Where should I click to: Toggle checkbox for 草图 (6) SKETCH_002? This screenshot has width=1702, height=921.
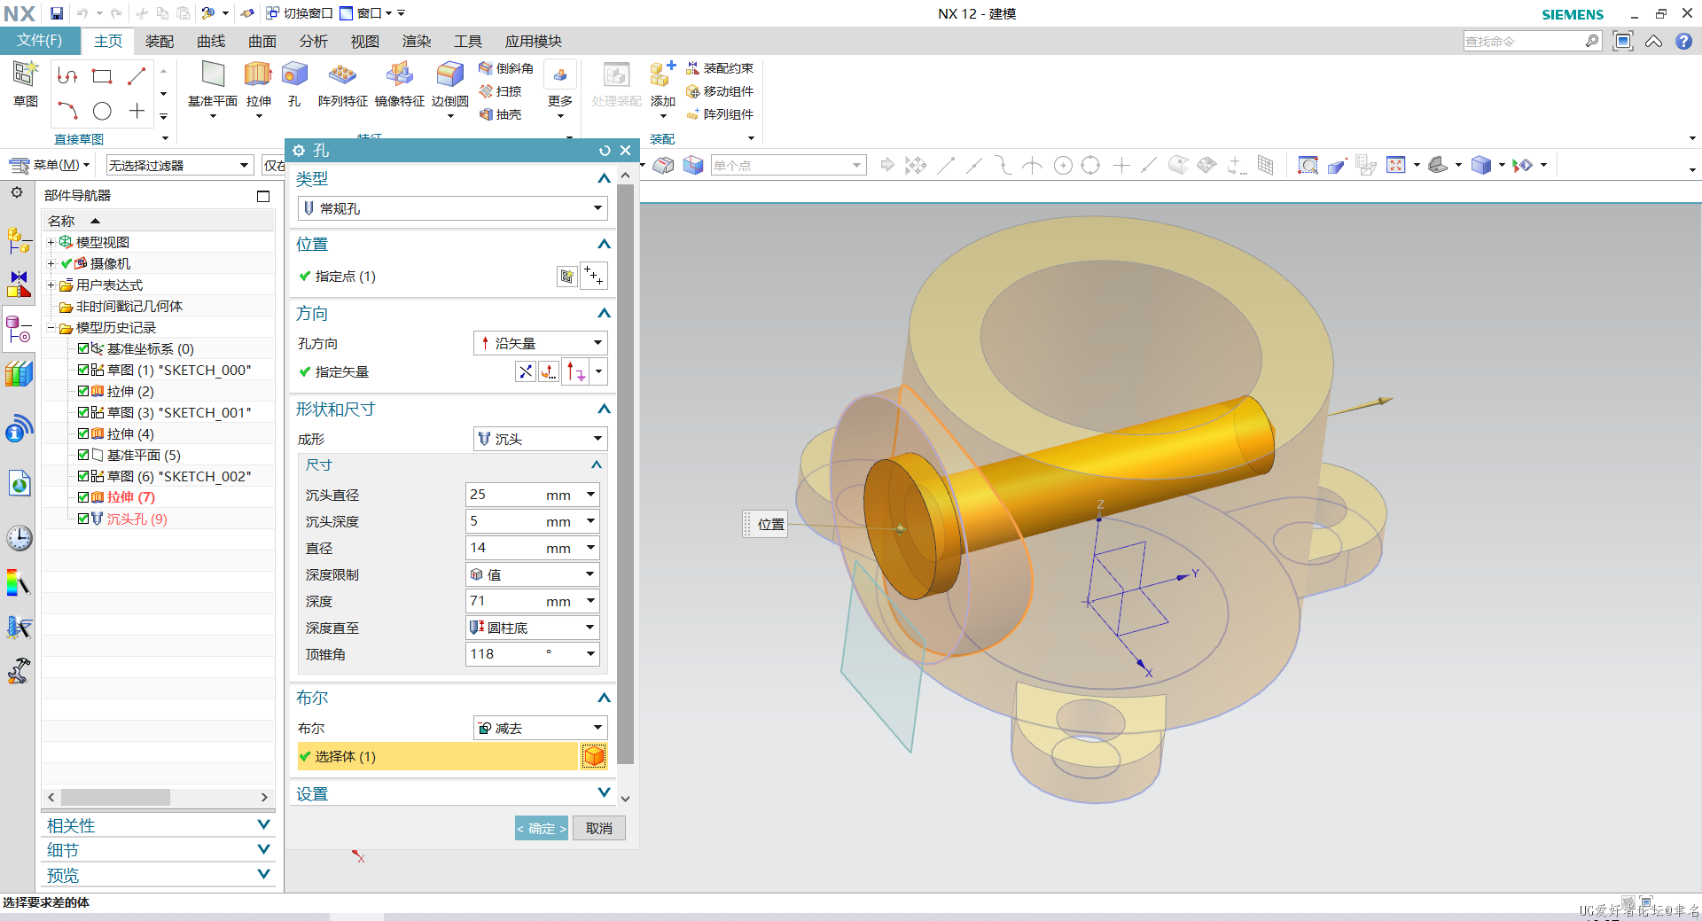[x=83, y=476]
